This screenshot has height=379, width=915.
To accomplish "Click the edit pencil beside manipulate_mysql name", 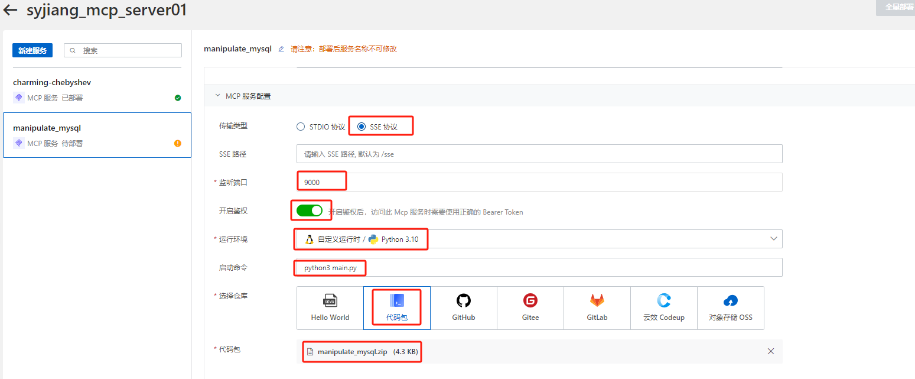I will pyautogui.click(x=281, y=49).
